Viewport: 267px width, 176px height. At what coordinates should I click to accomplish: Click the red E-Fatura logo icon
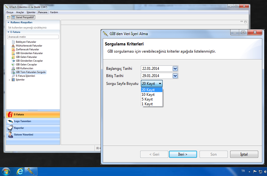10,115
